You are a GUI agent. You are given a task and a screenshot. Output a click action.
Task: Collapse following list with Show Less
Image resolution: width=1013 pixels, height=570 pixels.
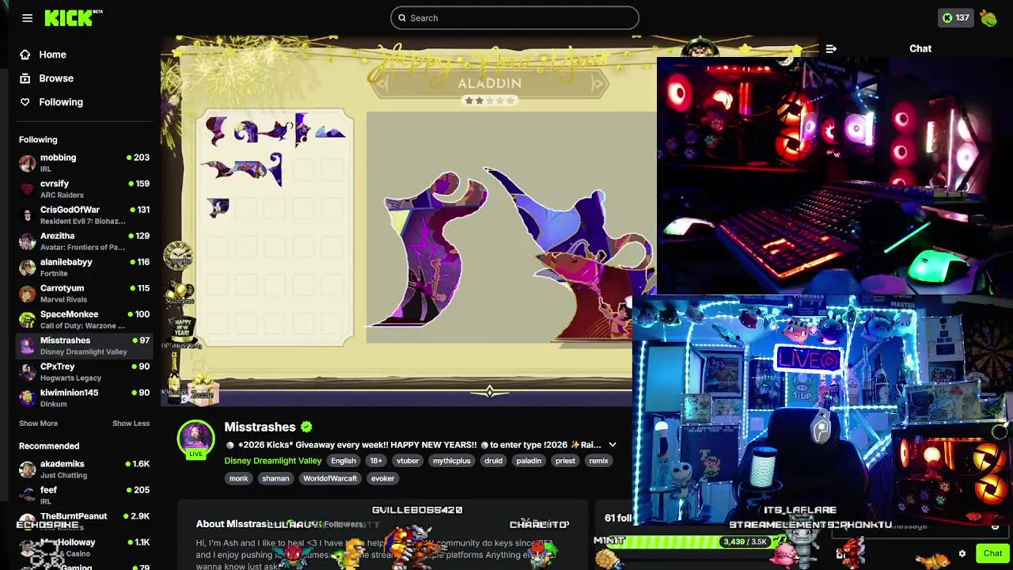click(131, 424)
